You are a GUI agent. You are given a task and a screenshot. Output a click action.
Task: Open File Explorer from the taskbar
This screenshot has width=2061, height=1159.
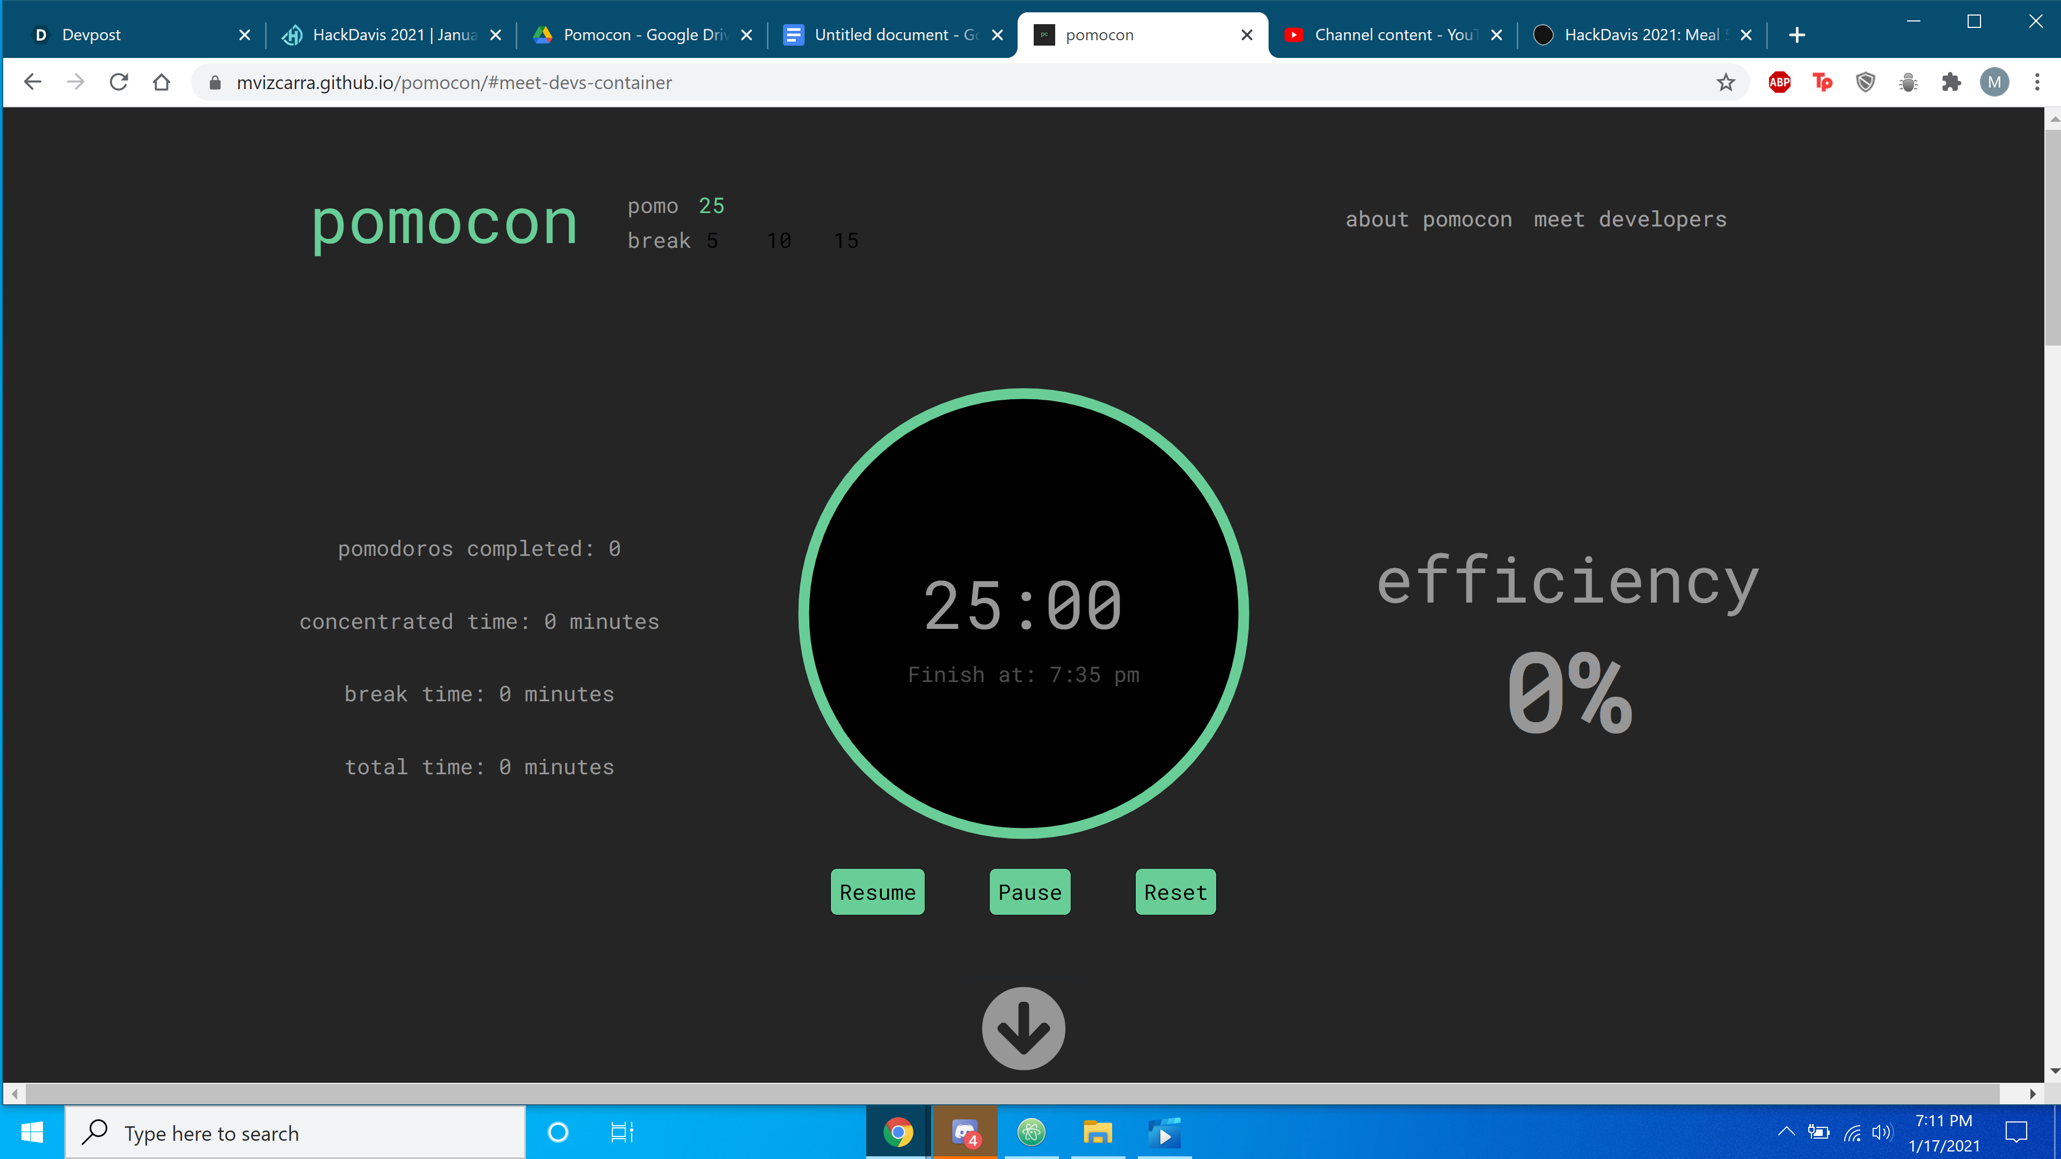point(1098,1133)
